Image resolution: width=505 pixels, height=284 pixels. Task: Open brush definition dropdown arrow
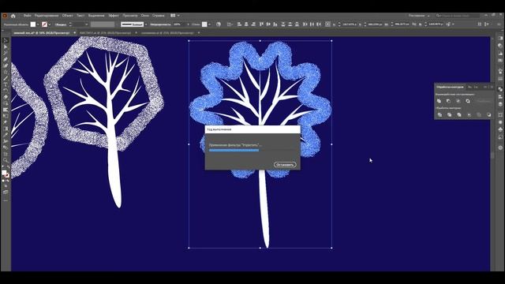click(146, 24)
